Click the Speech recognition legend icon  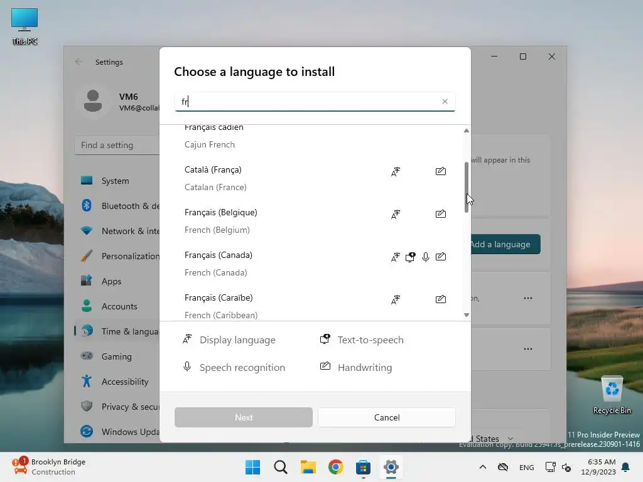tap(187, 367)
